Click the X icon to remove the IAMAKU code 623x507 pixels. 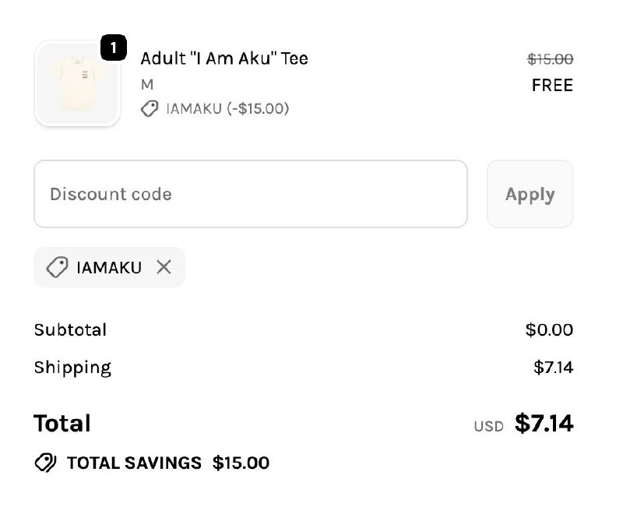164,267
